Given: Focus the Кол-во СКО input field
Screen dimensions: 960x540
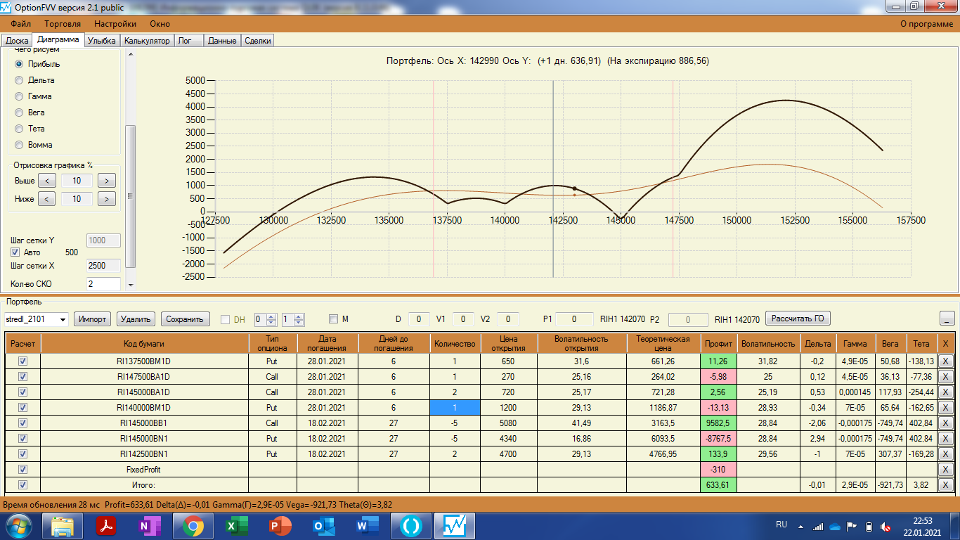Looking at the screenshot, I should click(103, 284).
